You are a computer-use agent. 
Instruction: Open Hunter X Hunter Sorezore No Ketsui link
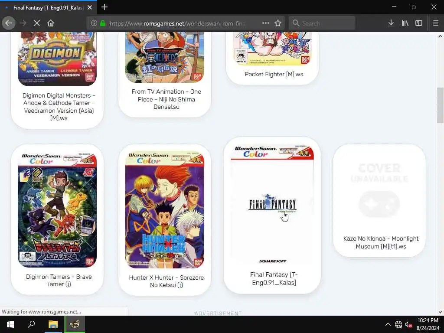(166, 281)
